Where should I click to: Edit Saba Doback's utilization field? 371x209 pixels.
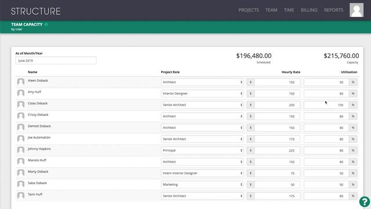[x=326, y=185]
